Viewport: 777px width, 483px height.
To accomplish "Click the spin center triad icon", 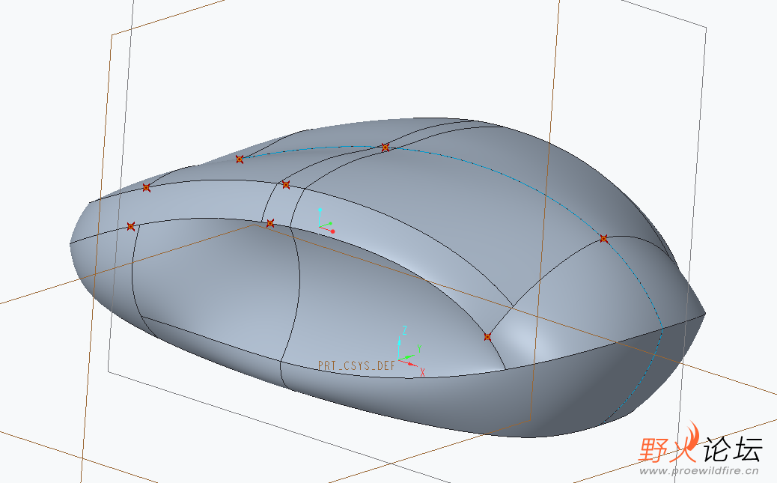I will [x=326, y=221].
